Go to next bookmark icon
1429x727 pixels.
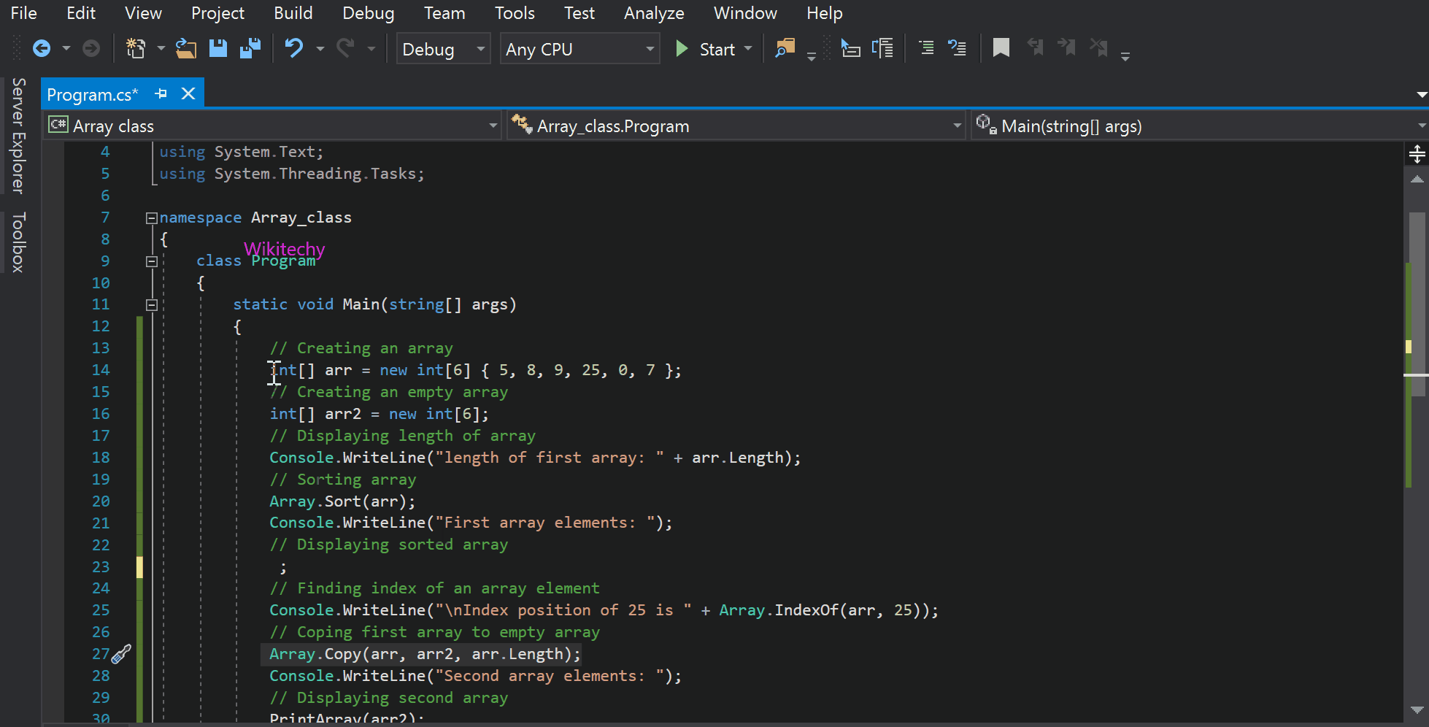[1066, 48]
